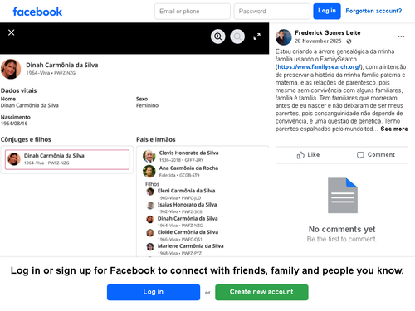Focus the Email or phone field
415x311 pixels.
coord(193,12)
